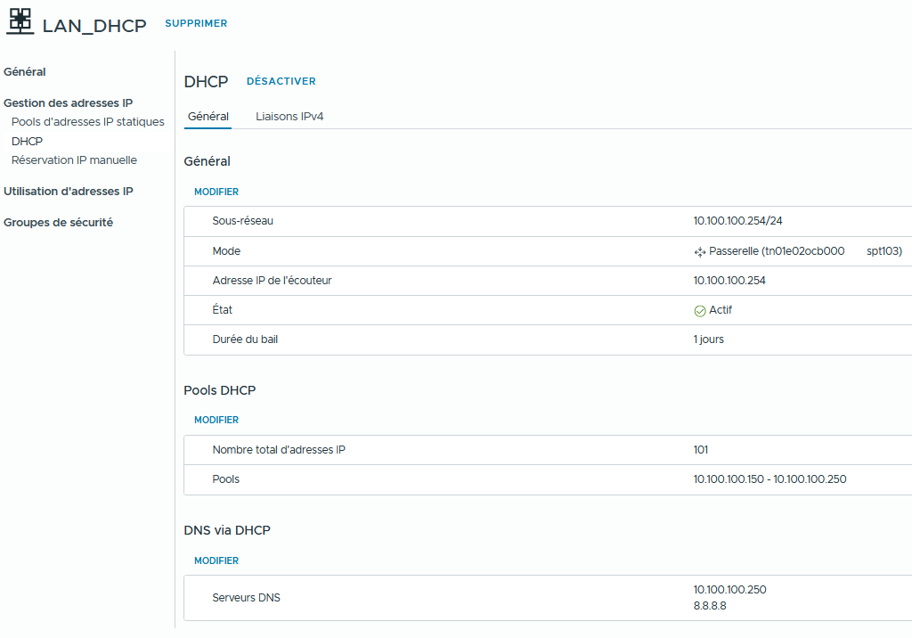Image resolution: width=912 pixels, height=638 pixels.
Task: Click the Passerelle gateway name in Mode row
Action: [776, 251]
